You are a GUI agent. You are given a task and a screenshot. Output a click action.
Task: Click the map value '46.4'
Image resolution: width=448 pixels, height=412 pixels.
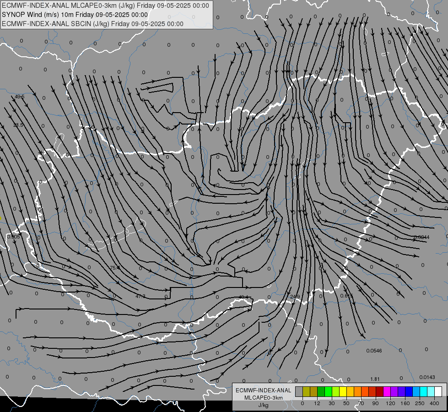[x=243, y=297]
